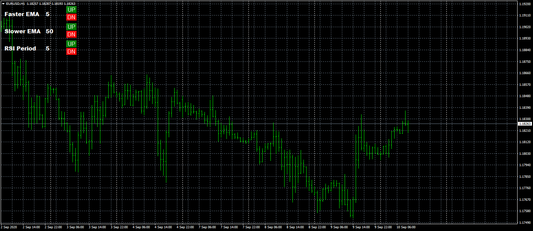This screenshot has height=231, width=533.
Task: Click the 8 Sep 22:00 time label
Action: click(317, 227)
